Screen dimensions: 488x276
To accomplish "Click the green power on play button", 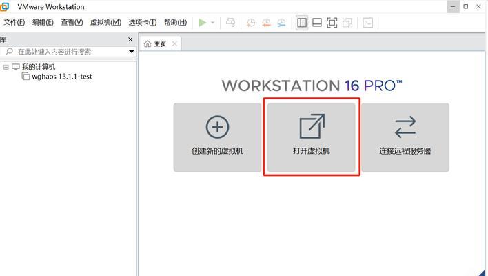I will pyautogui.click(x=202, y=23).
